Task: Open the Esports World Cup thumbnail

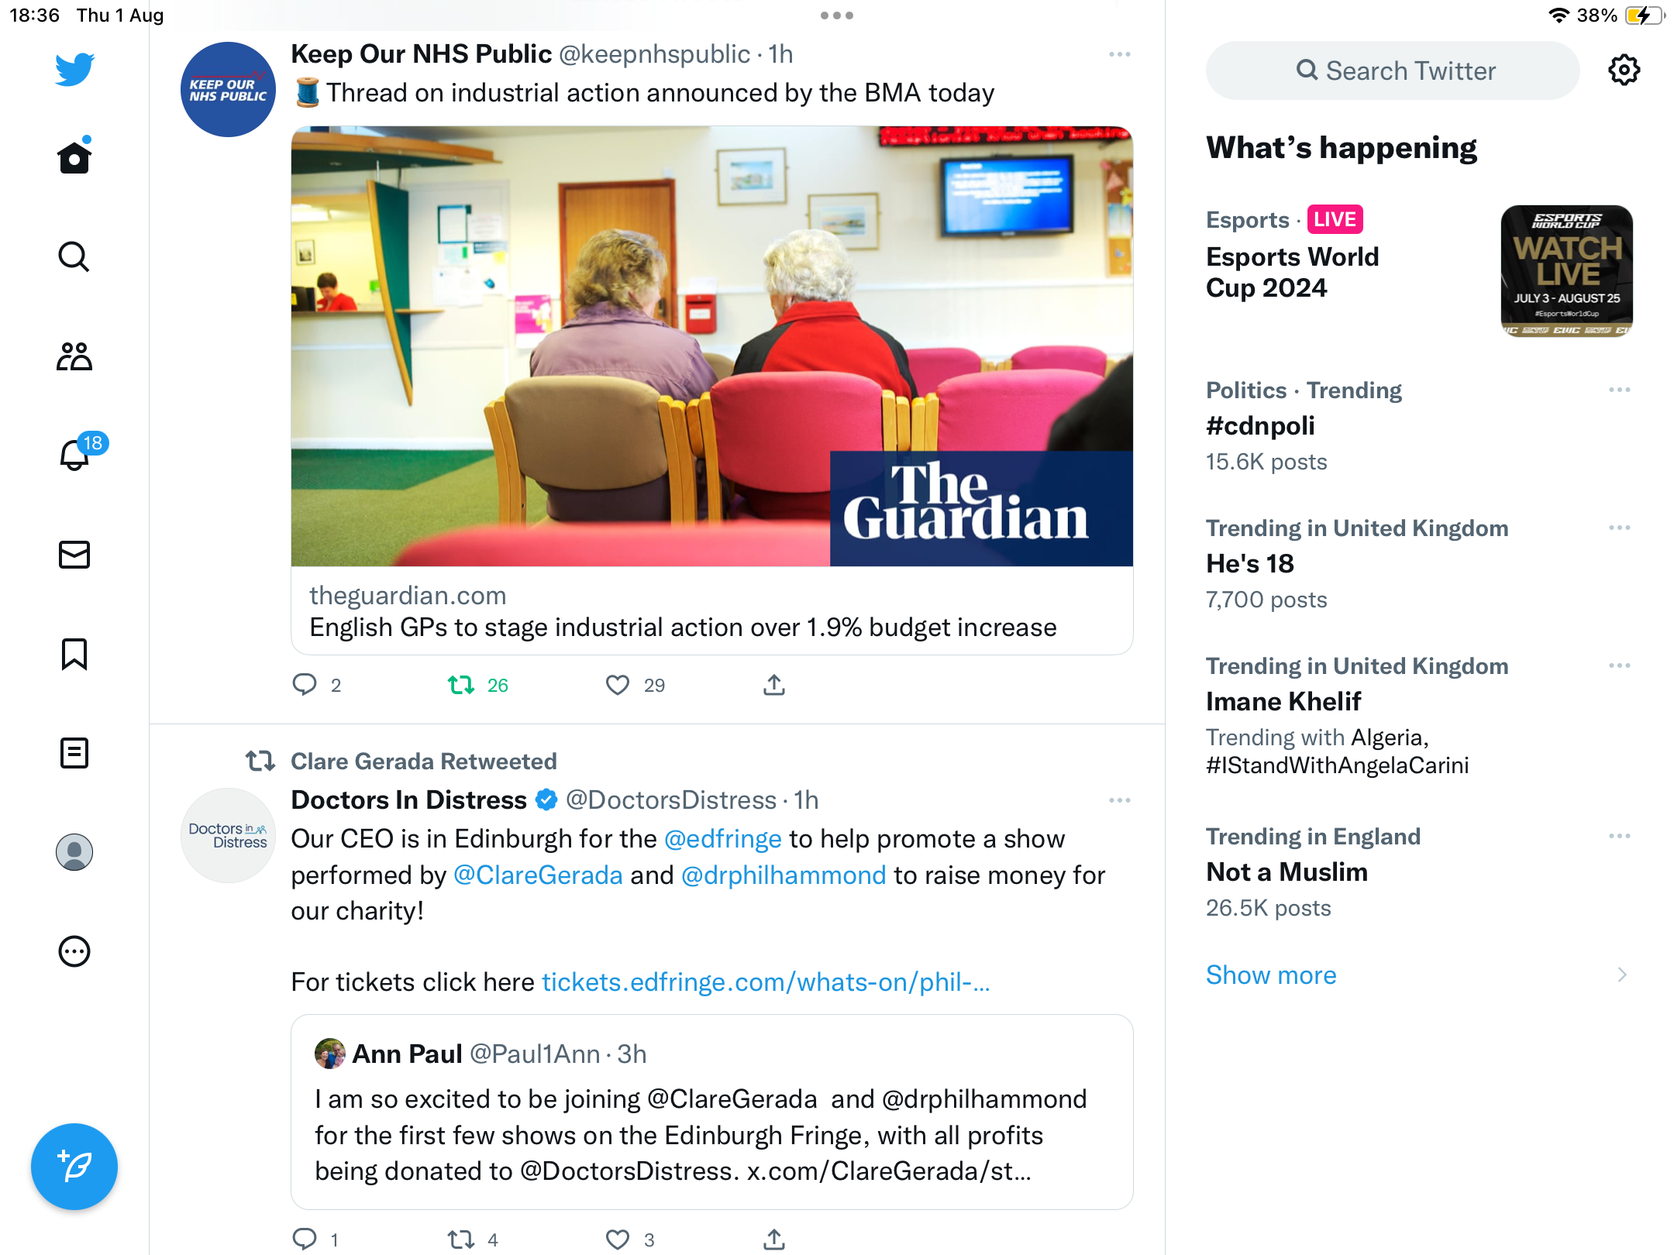Action: [x=1566, y=271]
